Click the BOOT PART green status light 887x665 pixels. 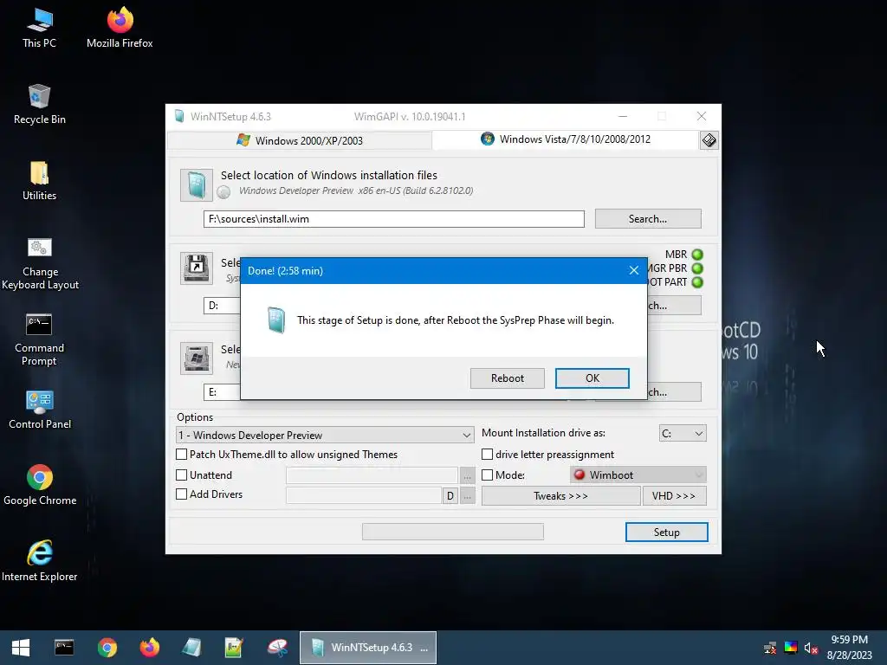tap(697, 282)
